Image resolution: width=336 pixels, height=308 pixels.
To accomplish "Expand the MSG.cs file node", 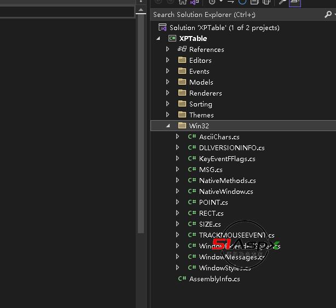I will point(177,169).
